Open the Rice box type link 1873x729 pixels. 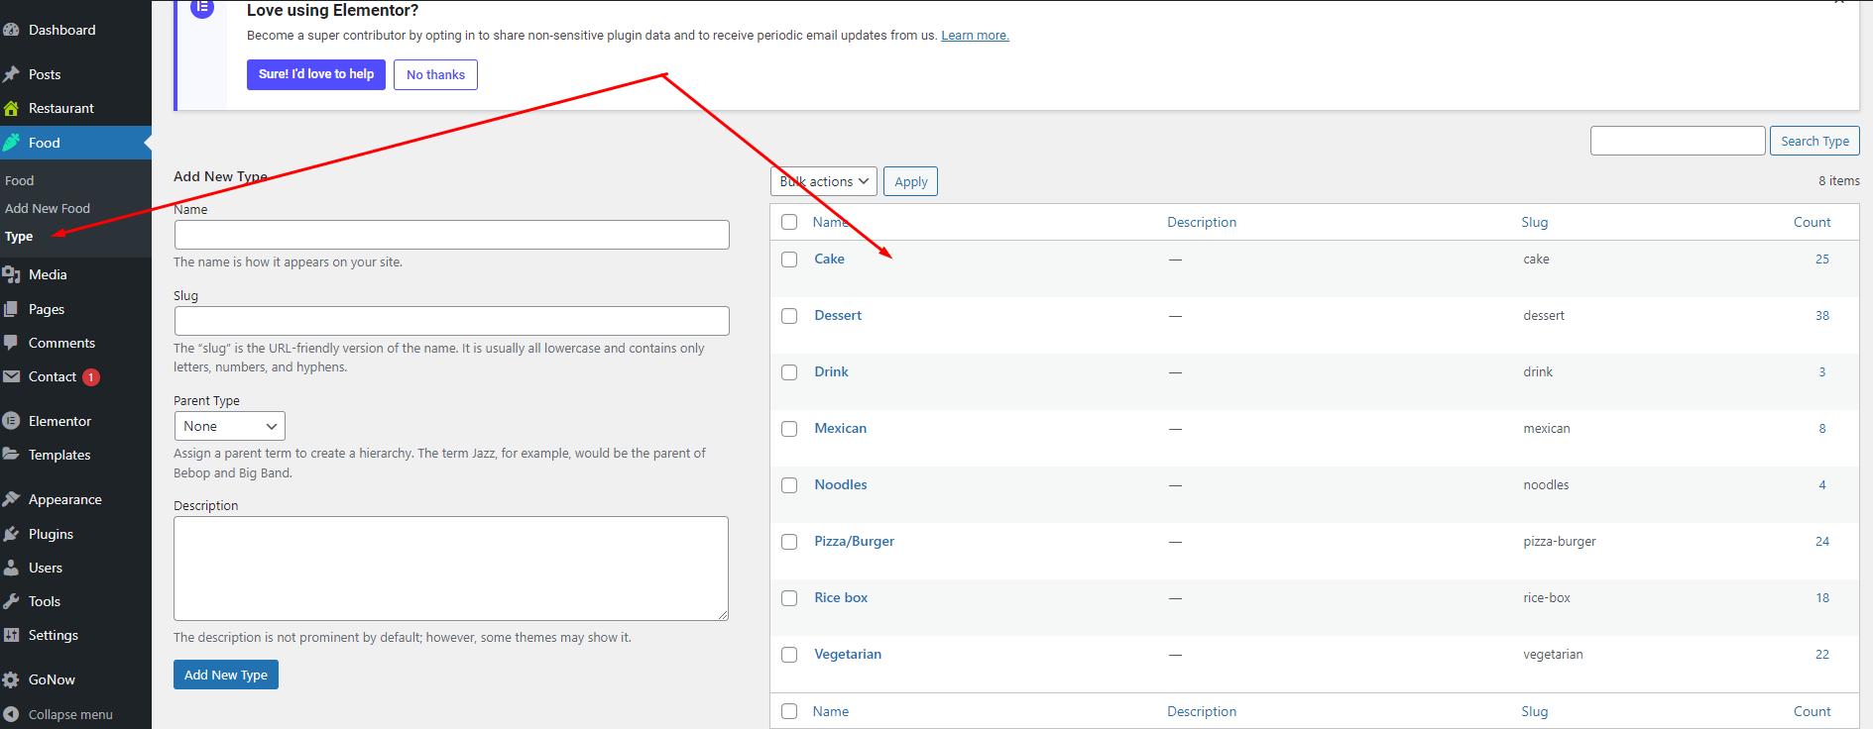841,597
